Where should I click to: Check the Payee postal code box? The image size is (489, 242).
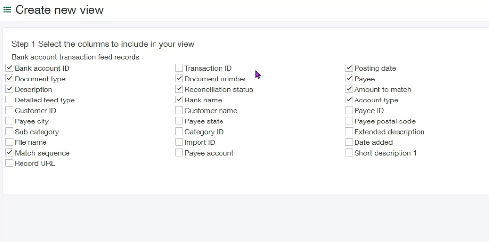(x=349, y=121)
